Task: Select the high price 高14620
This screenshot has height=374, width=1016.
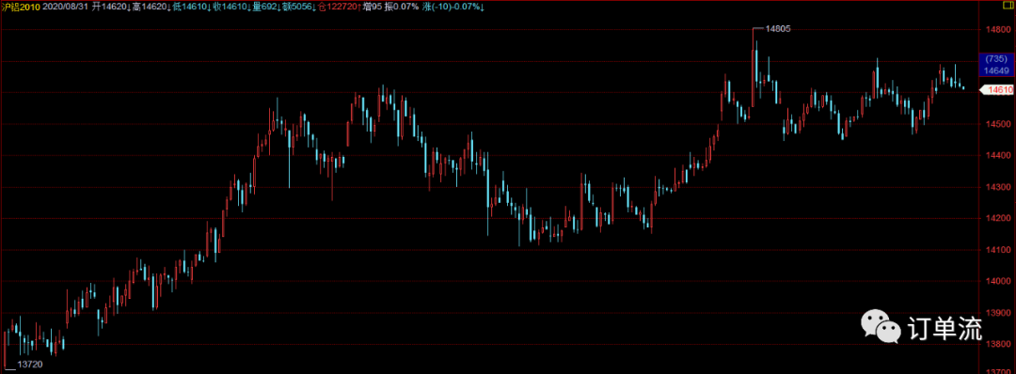Action: (x=151, y=6)
